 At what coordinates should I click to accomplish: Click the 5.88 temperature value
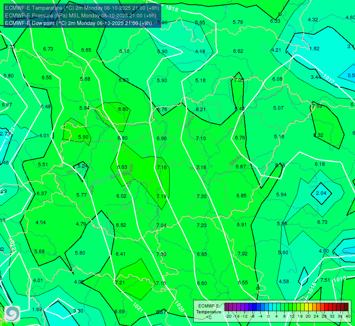[85, 79]
